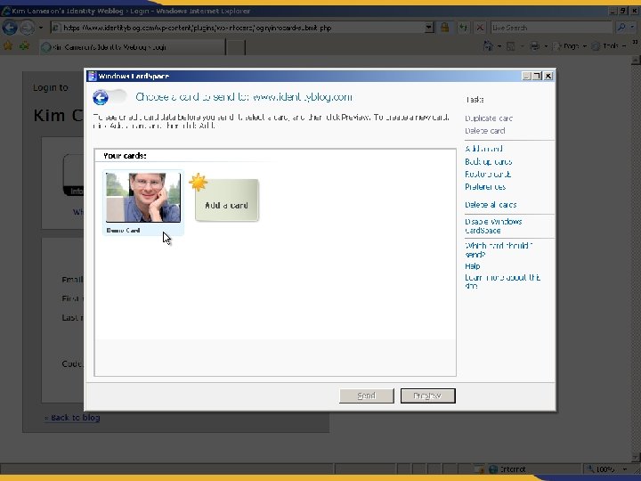
Task: Click the Live Search box
Action: pyautogui.click(x=551, y=28)
